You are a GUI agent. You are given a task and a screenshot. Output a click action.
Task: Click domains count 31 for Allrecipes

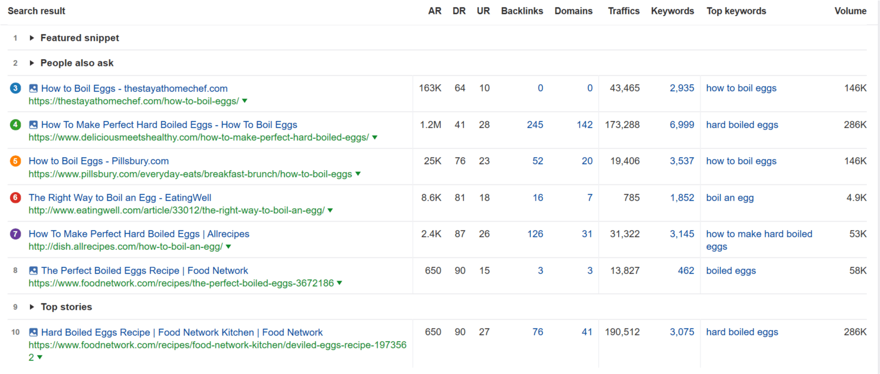coord(587,234)
